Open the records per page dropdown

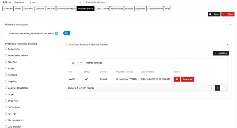click(x=81, y=63)
